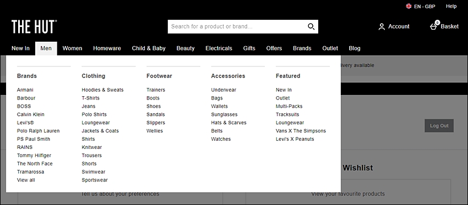Select Polo Ralph Lauren brand
Viewport: 468px width, 205px height.
tap(38, 131)
